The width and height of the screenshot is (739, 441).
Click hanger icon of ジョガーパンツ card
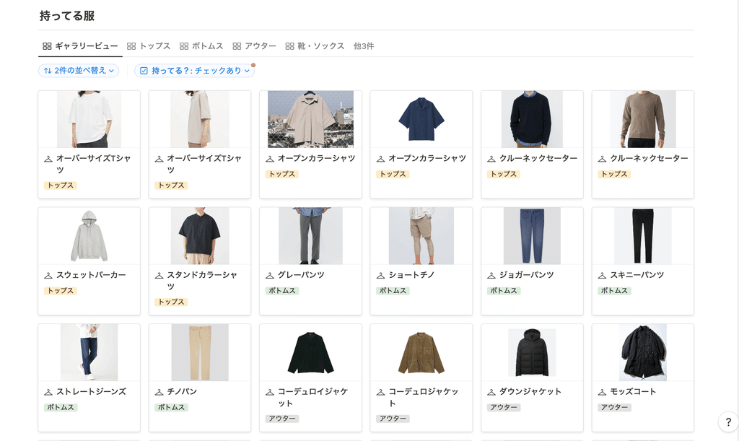[491, 275]
